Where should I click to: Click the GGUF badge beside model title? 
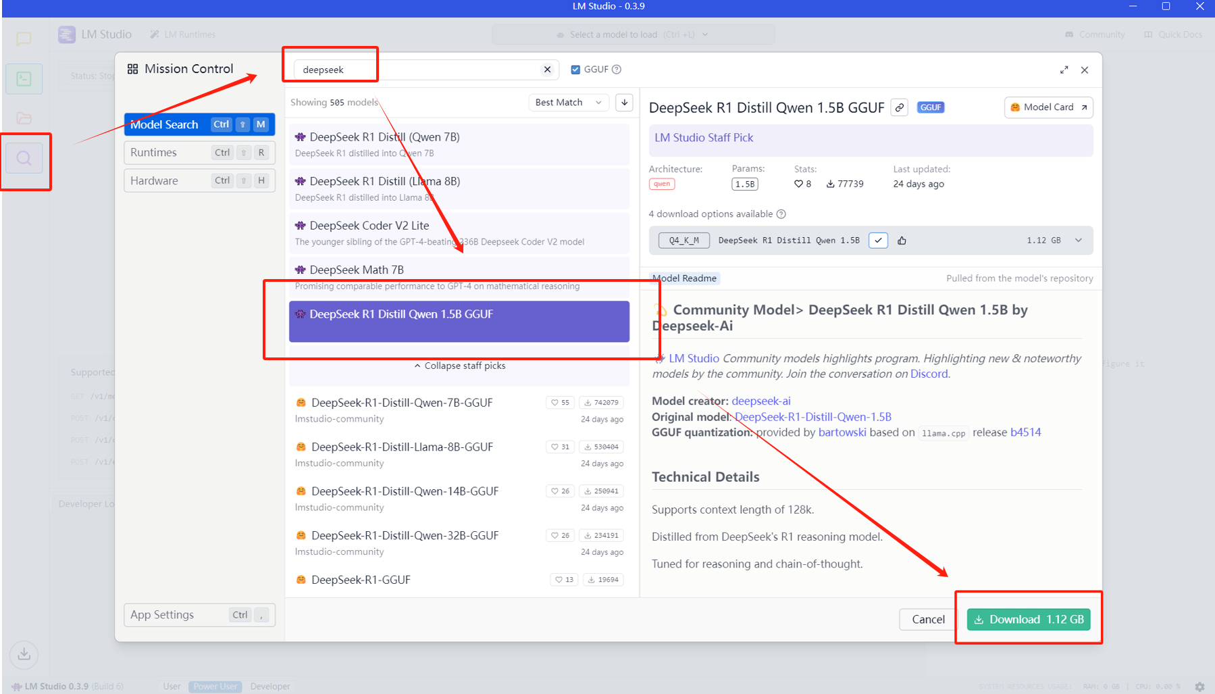tap(931, 107)
